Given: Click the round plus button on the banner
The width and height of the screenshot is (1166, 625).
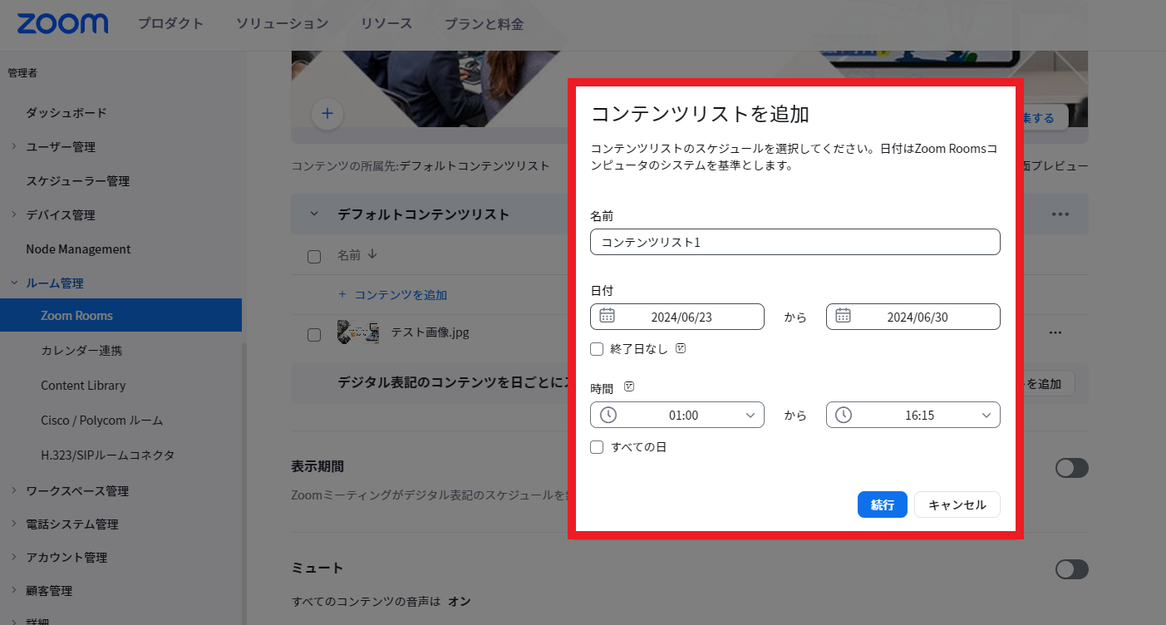Looking at the screenshot, I should point(327,114).
